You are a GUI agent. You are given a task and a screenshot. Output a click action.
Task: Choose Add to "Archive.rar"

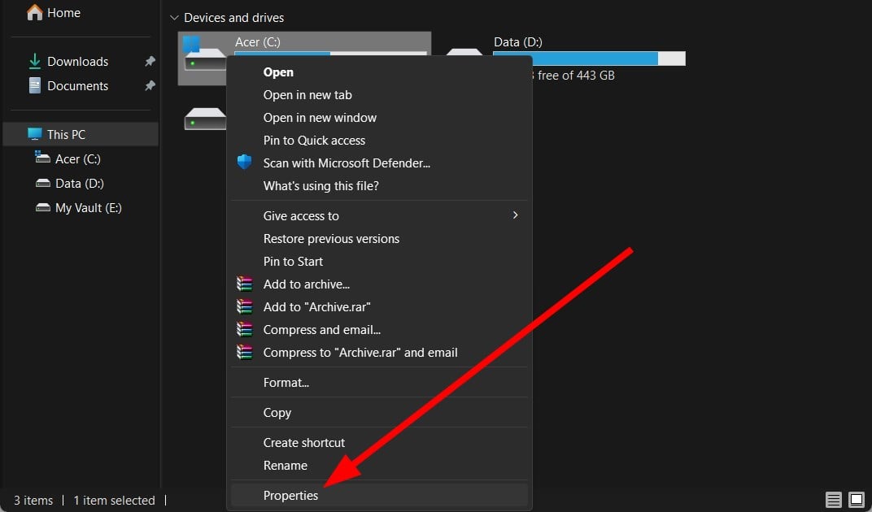pos(379,307)
